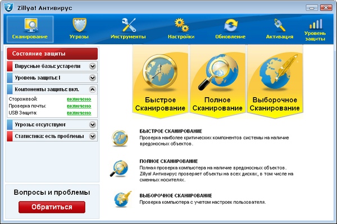337x224 pixels.
Task: Click the red status marker of Статистика
Action: pyautogui.click(x=10, y=136)
